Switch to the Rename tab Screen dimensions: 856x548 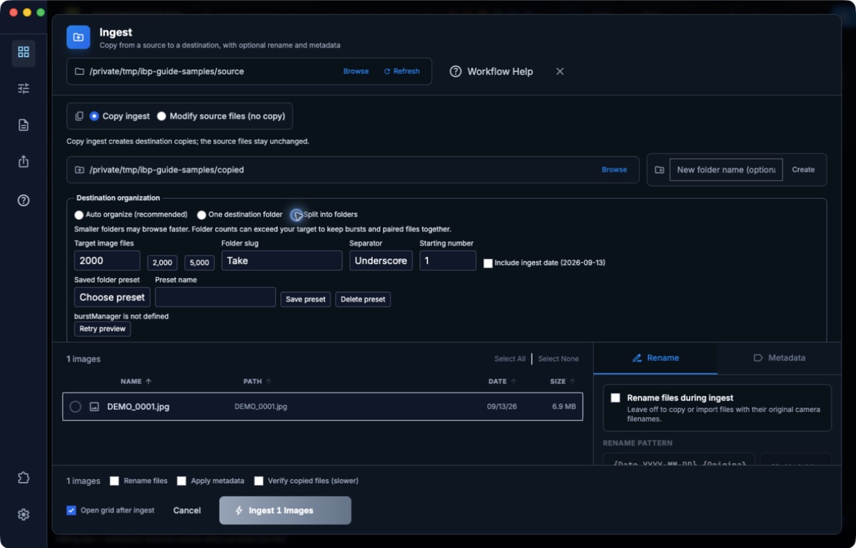(655, 358)
